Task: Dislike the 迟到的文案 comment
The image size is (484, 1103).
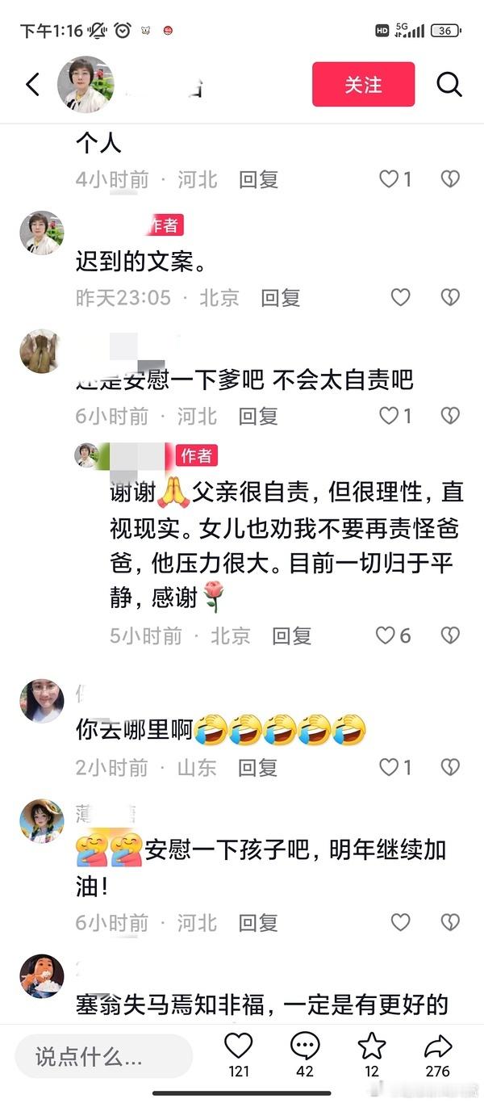Action: point(450,297)
